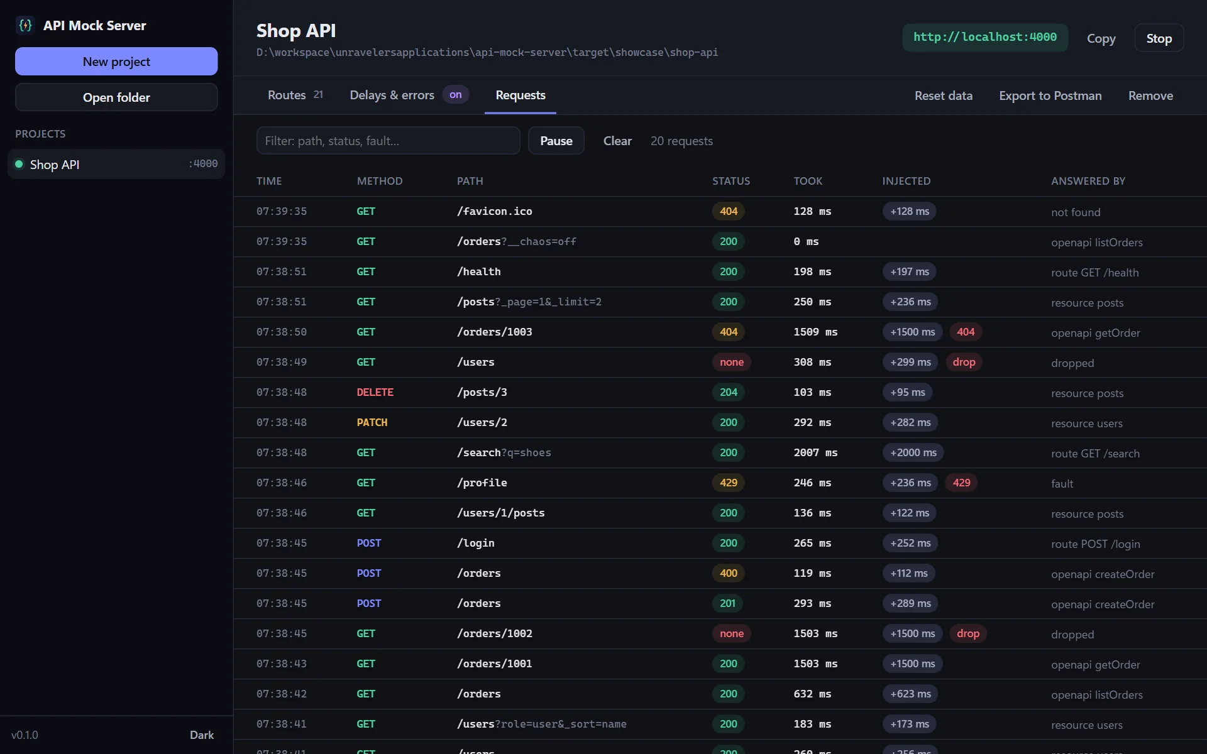Click the /users/1/posts path
1207x754 pixels.
pos(501,513)
